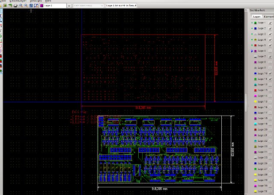Open the Hilfe menu
This screenshot has height=195, width=274.
click(x=48, y=1)
